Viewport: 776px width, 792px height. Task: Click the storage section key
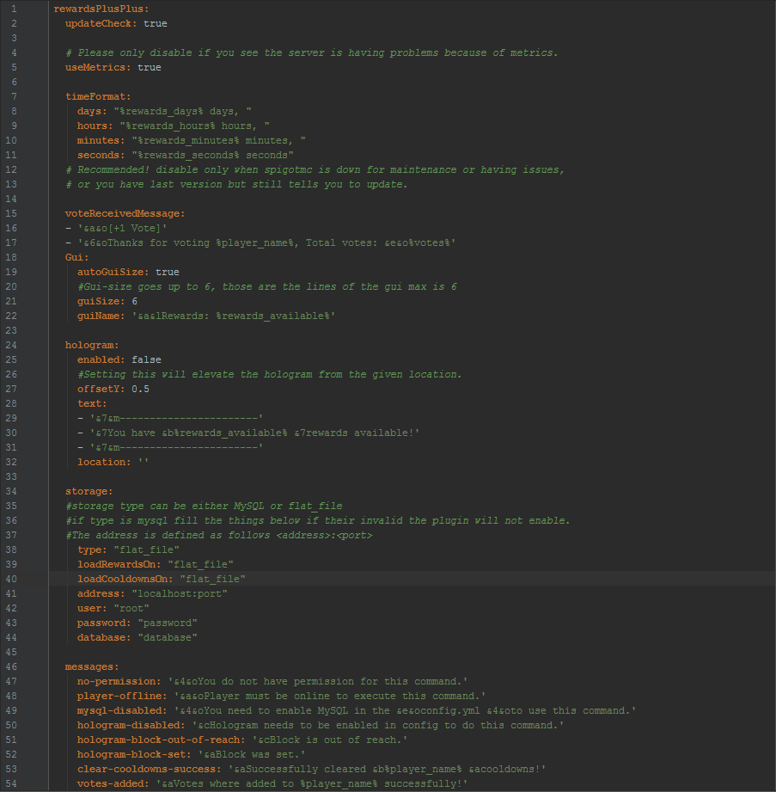(89, 491)
